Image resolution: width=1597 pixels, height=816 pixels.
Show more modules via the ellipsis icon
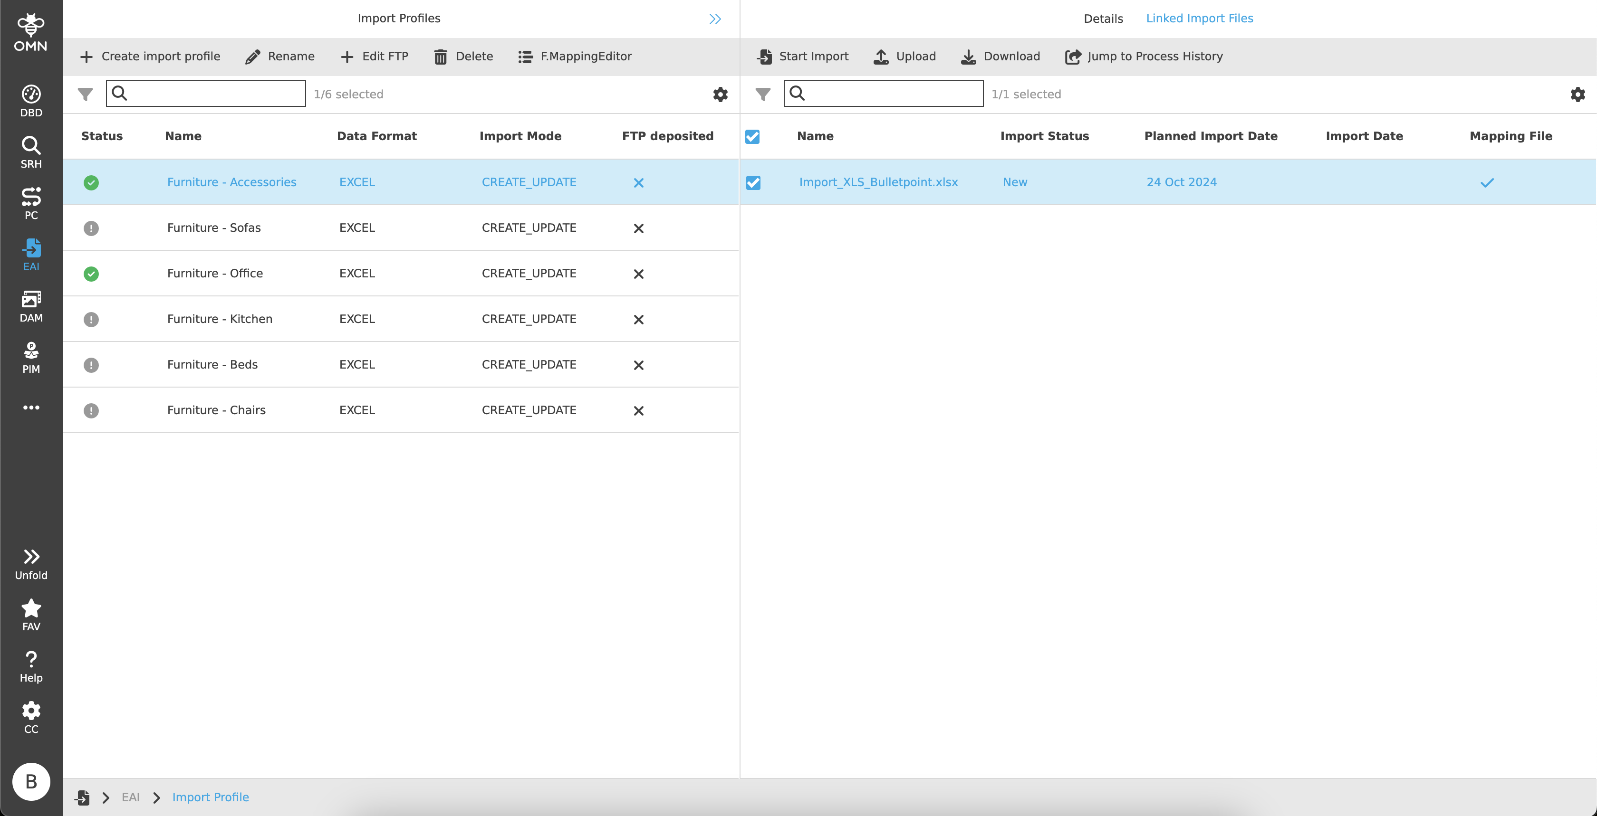[x=30, y=407]
